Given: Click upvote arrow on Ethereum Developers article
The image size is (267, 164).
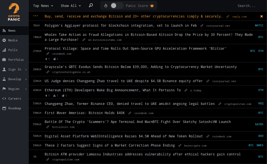Looking at the screenshot, I should coord(46,96).
